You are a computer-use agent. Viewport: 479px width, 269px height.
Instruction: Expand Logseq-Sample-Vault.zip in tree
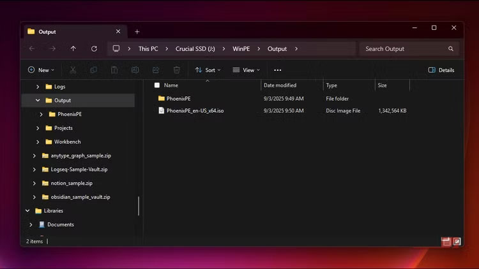34,170
